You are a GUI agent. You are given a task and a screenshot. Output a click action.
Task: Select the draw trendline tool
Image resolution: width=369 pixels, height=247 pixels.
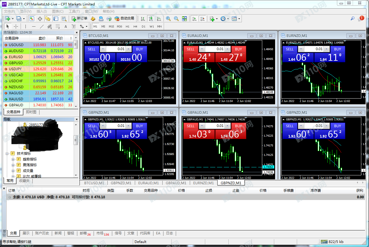click(42, 26)
